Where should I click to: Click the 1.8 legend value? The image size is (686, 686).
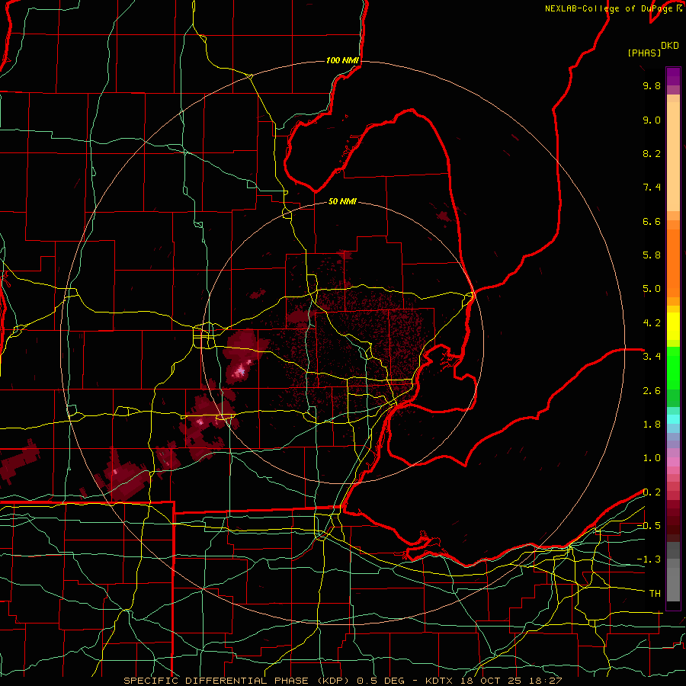point(652,425)
